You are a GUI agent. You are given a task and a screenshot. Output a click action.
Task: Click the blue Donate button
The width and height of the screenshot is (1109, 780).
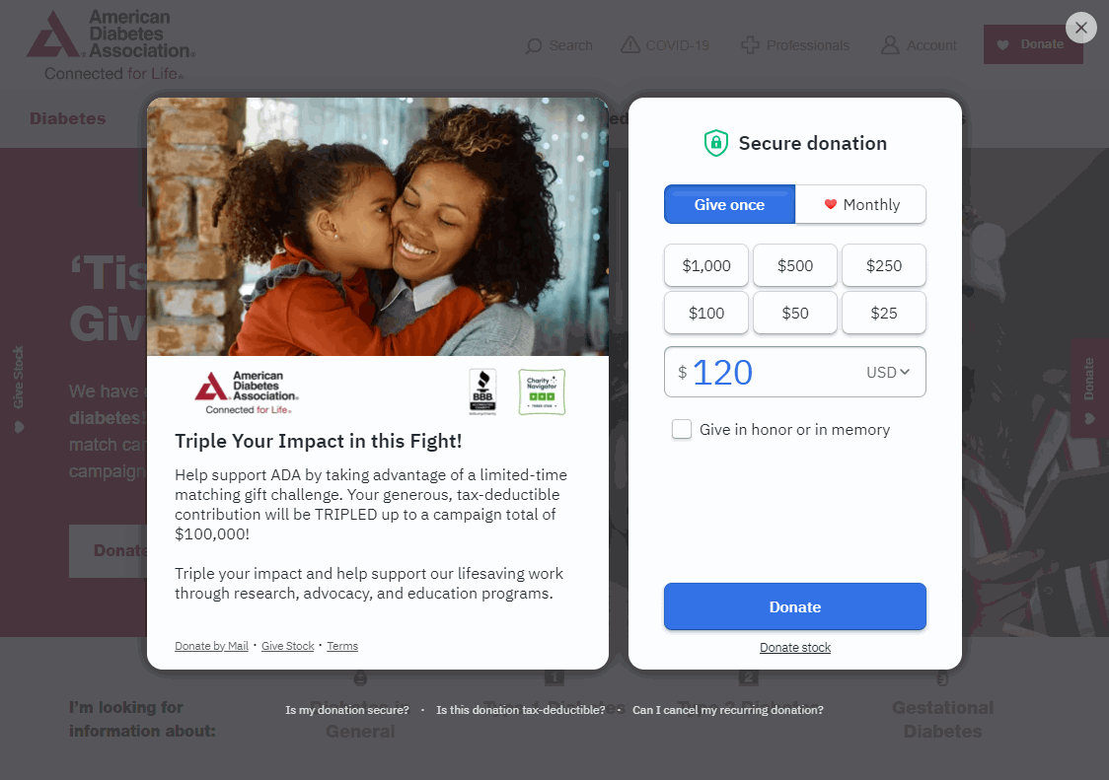[795, 606]
